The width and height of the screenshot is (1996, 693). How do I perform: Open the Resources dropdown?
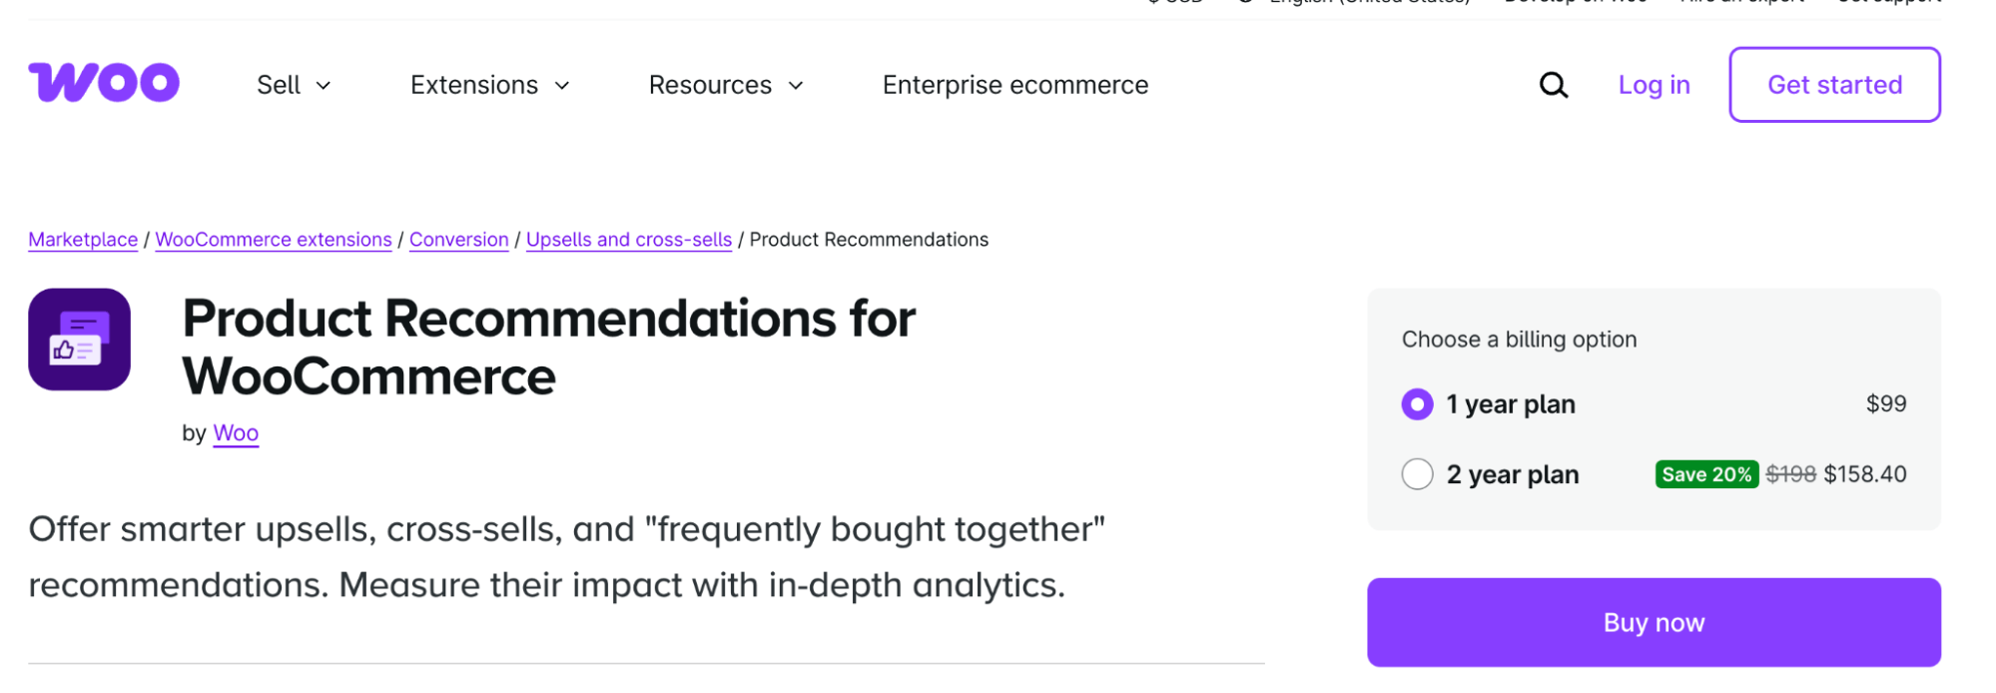tap(725, 85)
